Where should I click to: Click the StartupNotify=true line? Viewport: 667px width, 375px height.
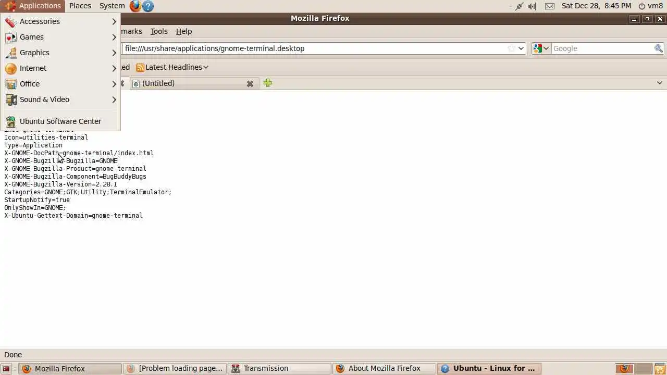[37, 200]
